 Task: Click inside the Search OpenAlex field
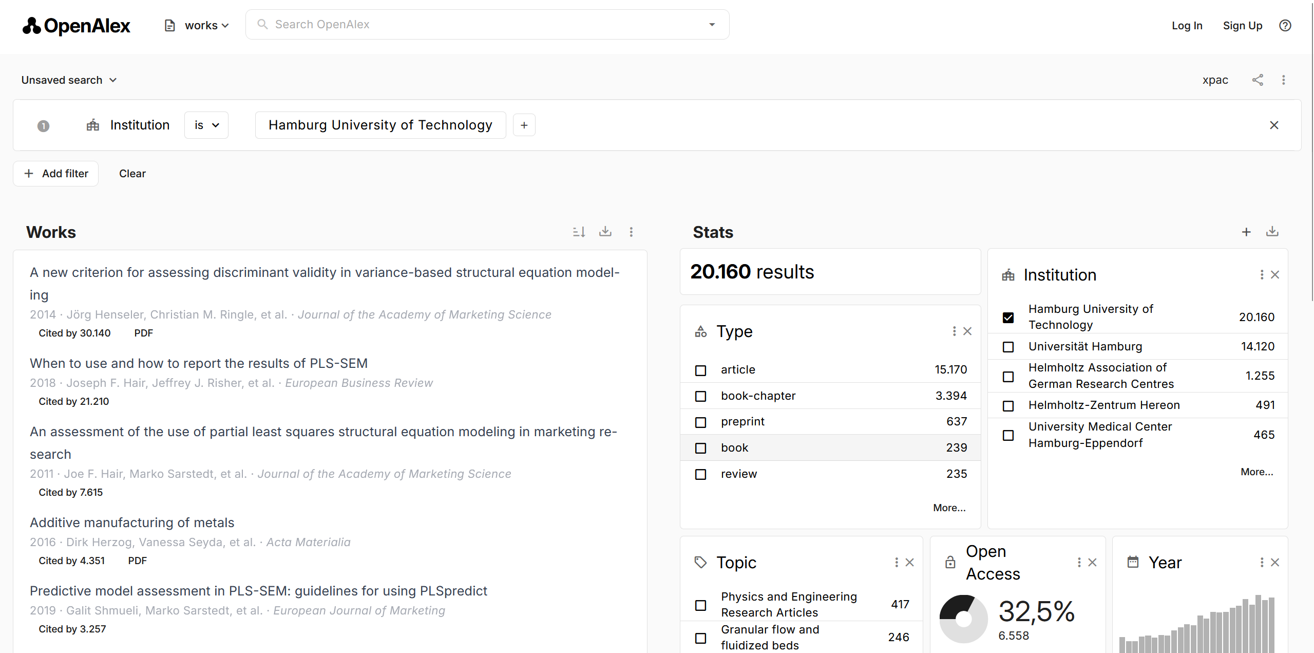point(462,24)
